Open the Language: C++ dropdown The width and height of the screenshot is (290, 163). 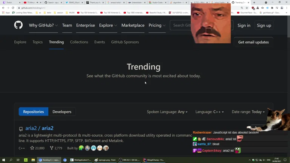[209, 112]
